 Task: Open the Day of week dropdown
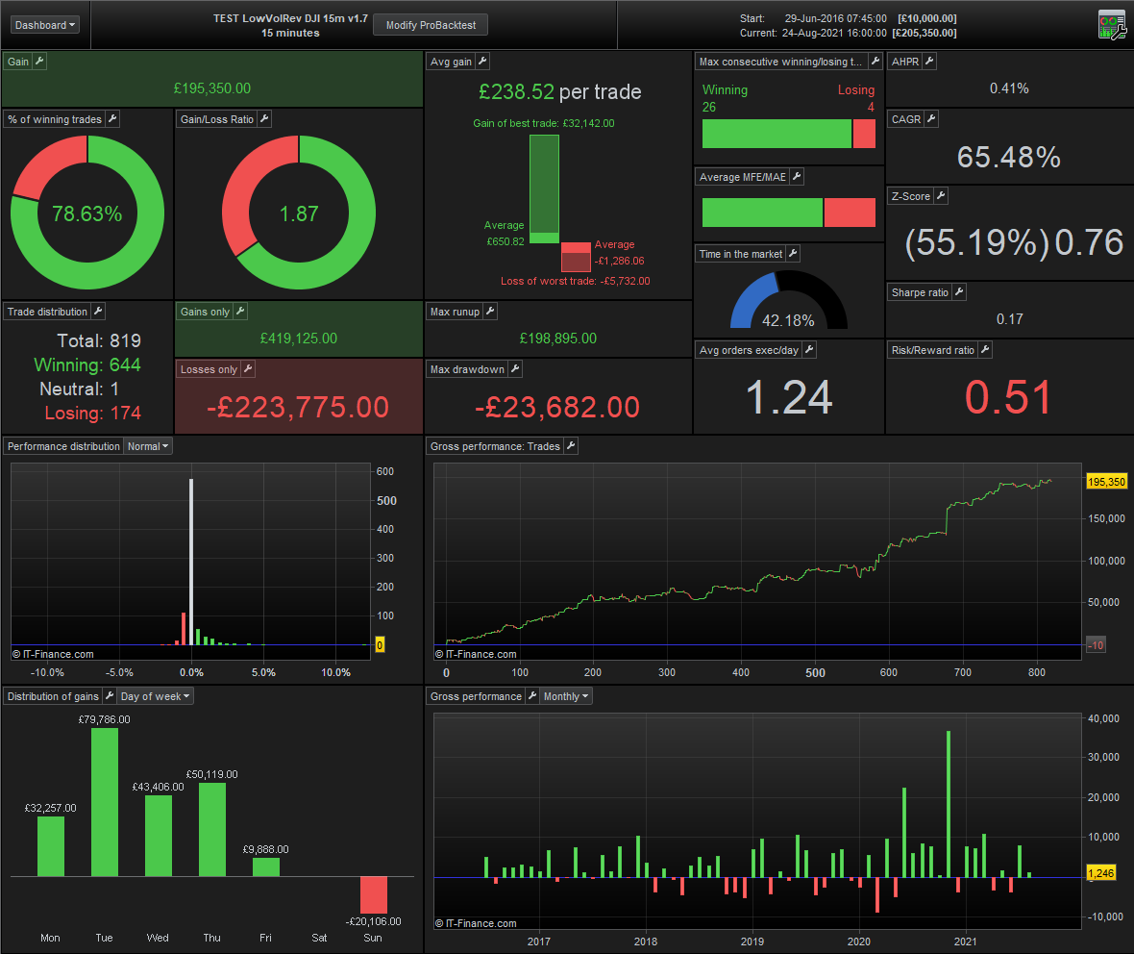[156, 696]
